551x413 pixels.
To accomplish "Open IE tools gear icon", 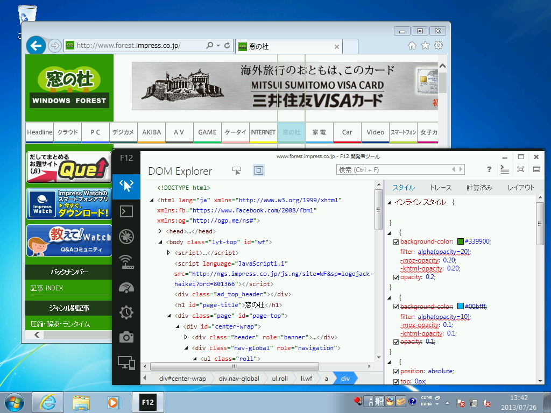I will coord(439,45).
